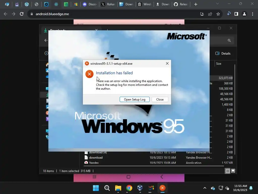
Task: Click the installer error icon on taskbar
Action: click(x=163, y=188)
